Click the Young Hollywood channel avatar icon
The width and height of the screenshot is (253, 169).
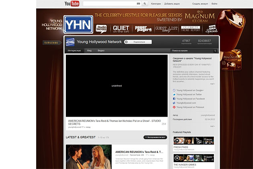70,41
